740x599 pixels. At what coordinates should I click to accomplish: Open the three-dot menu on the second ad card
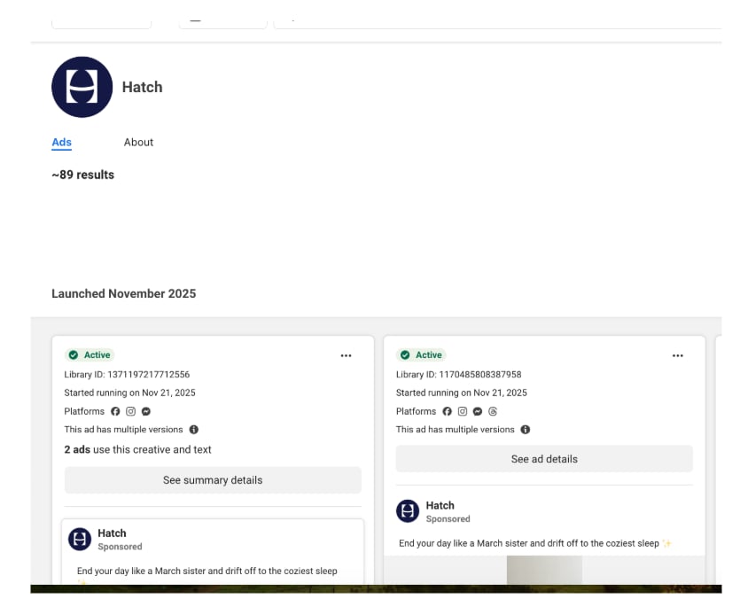(x=678, y=355)
